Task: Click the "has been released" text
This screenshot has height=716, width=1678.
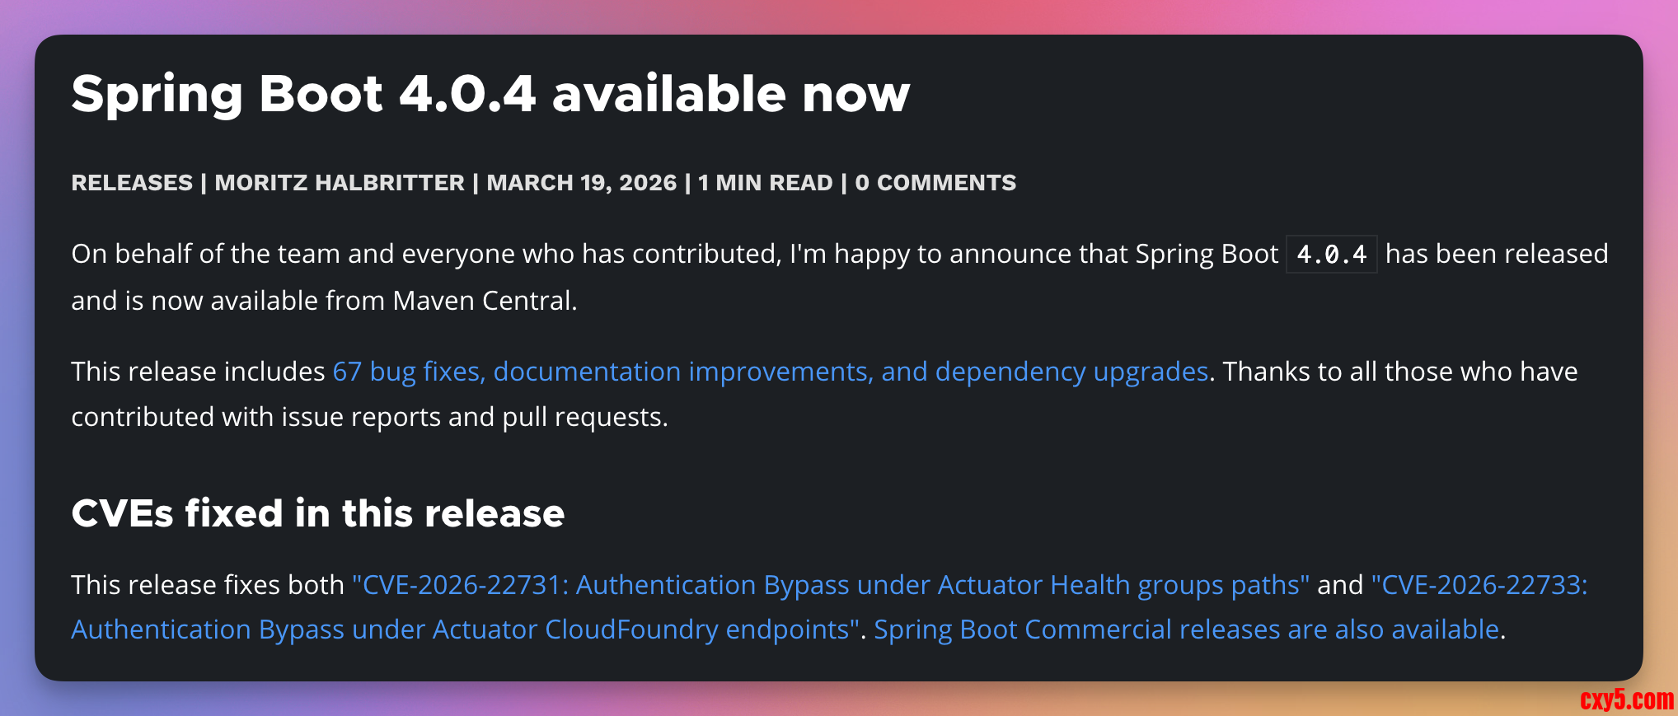Action: [1496, 254]
